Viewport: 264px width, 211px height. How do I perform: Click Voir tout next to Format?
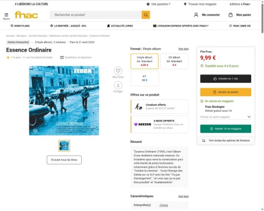183,49
